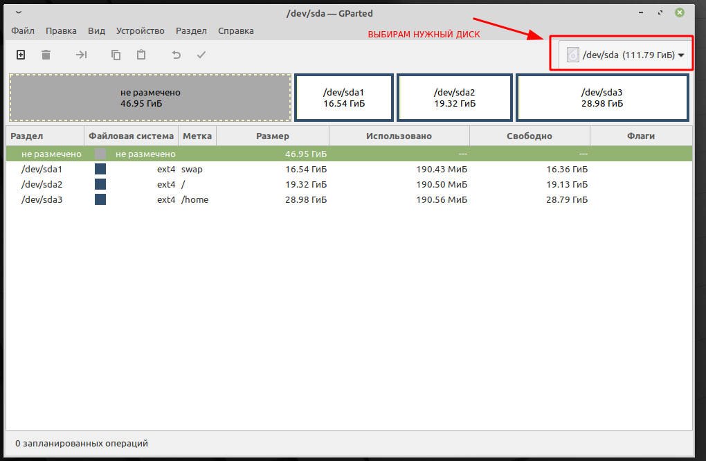Sort by Файловая система column header
This screenshot has width=706, height=461.
pos(131,136)
